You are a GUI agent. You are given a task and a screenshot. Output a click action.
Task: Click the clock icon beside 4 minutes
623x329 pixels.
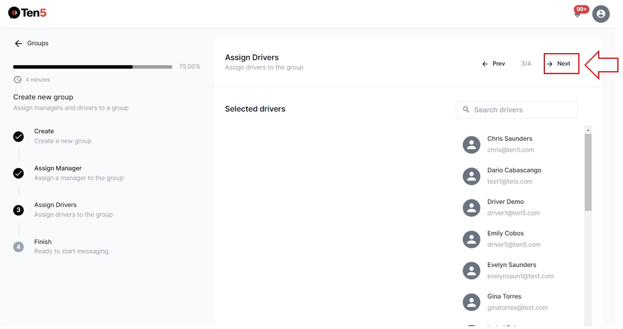click(x=18, y=80)
